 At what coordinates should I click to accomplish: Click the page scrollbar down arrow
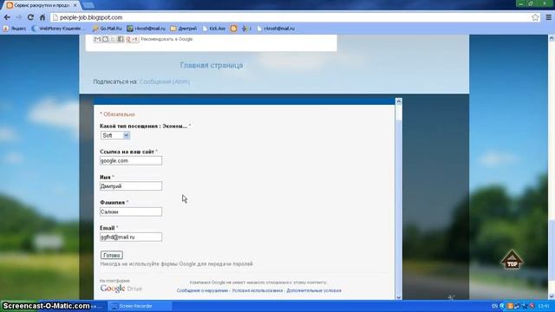coord(552,296)
